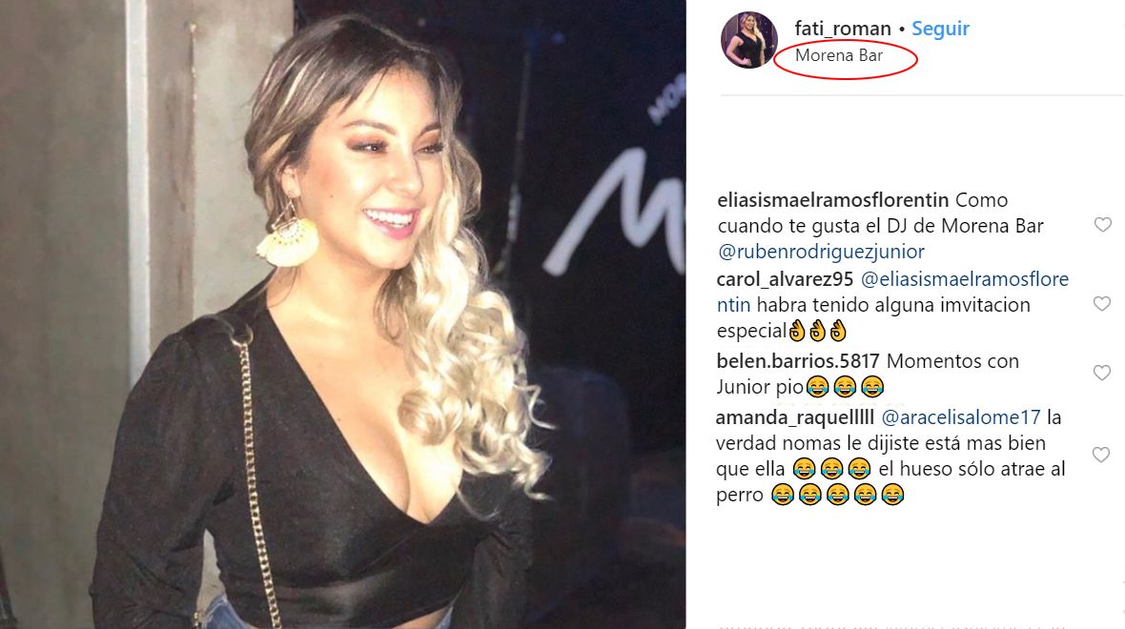The image size is (1125, 629).
Task: Open fati_roman profile picture avatar
Action: (749, 40)
